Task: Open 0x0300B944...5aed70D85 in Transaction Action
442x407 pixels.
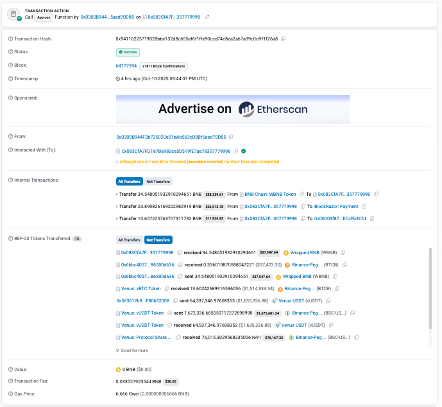Action: click(x=107, y=17)
